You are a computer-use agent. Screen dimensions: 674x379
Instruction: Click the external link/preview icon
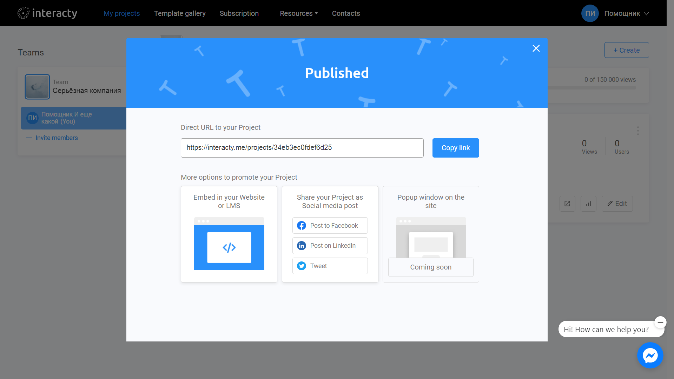567,204
